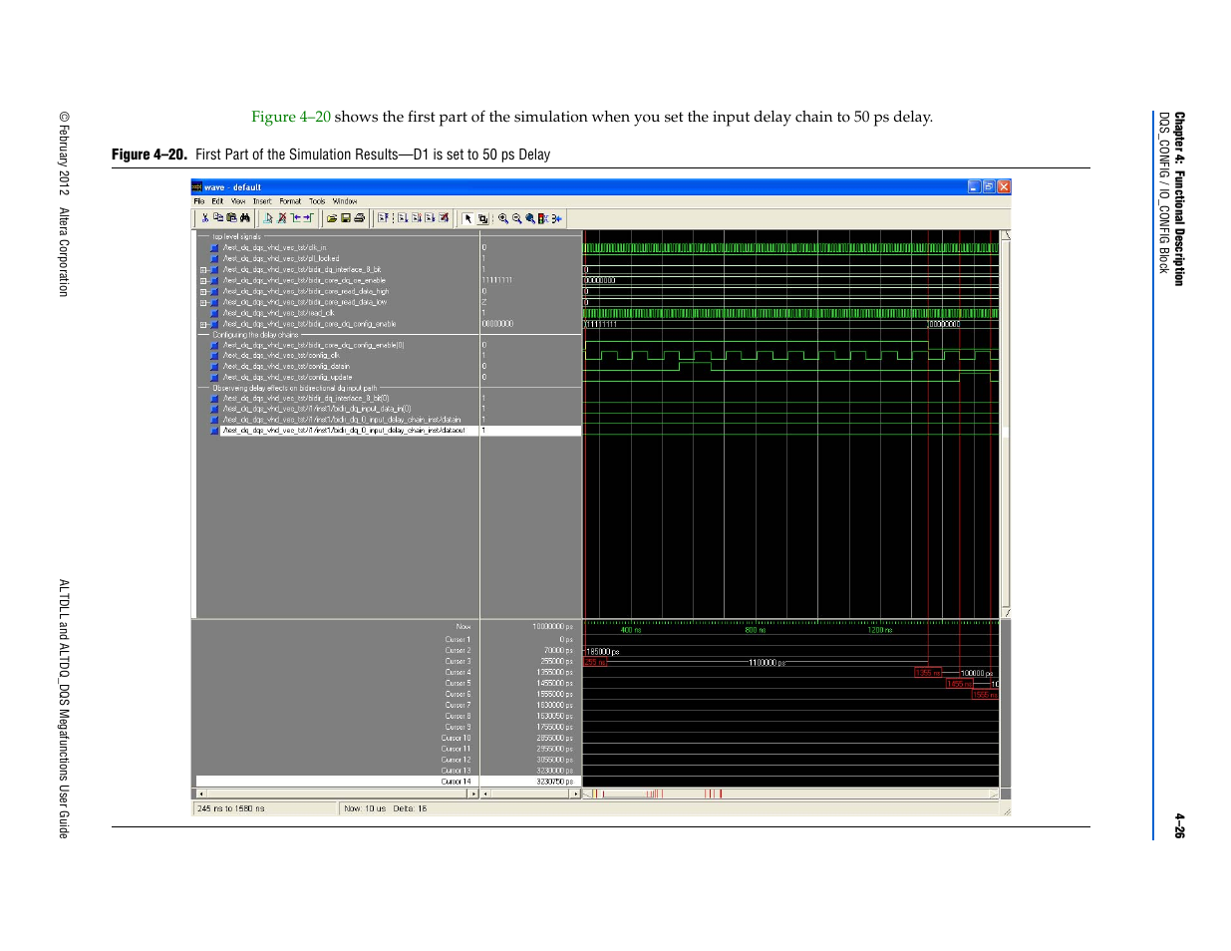Image resolution: width=1231 pixels, height=951 pixels.
Task: Expand the bidir_core_read_data_low signal
Action: tap(203, 302)
